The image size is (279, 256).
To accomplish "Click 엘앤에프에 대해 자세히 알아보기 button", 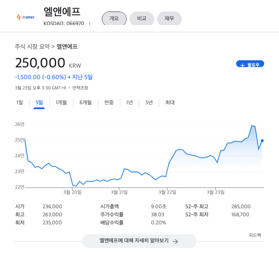I will point(139,241).
